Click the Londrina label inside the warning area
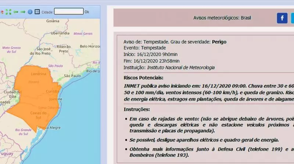The height and width of the screenshot is (164, 294). (39, 73)
